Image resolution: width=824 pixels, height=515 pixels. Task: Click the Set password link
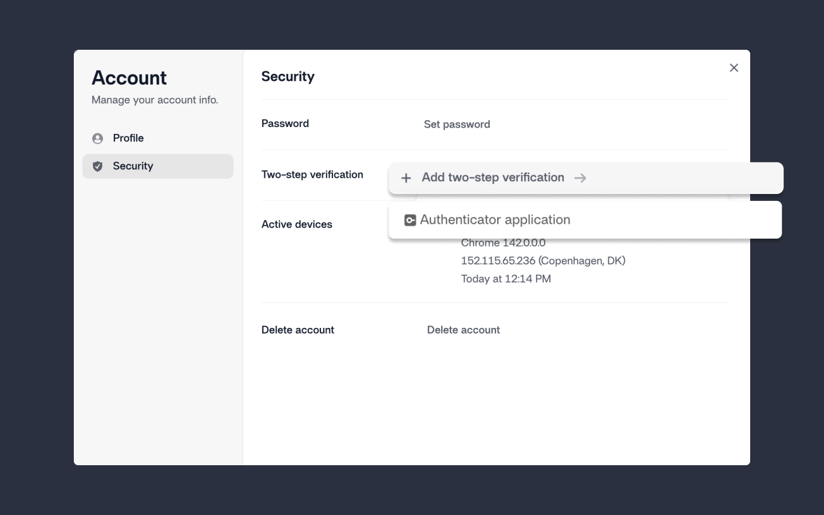pos(457,124)
